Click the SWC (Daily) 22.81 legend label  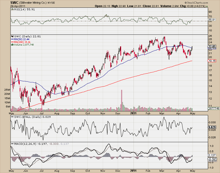[x=27, y=36]
